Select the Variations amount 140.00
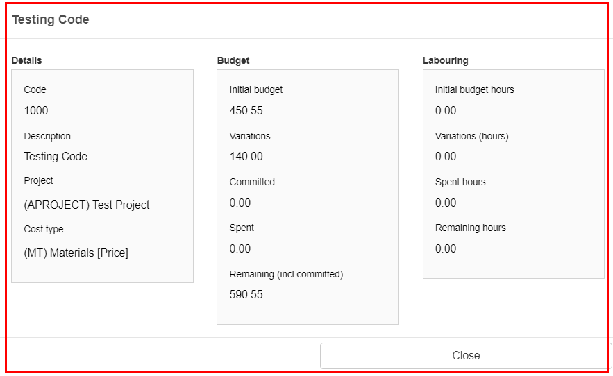This screenshot has height=376, width=613. point(246,156)
